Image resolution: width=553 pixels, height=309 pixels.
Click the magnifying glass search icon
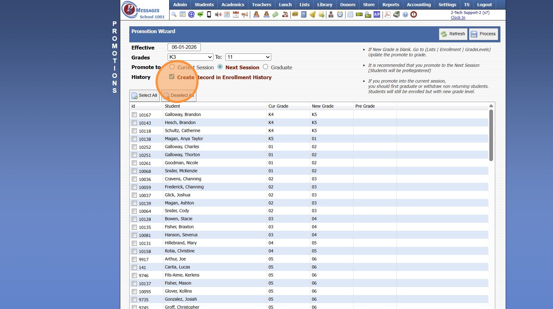[x=174, y=15]
